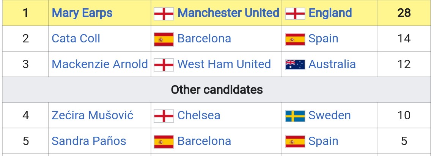Click the Spain flag beside Cata Coll's Barcelona
Image resolution: width=434 pixels, height=156 pixels.
pyautogui.click(x=164, y=39)
